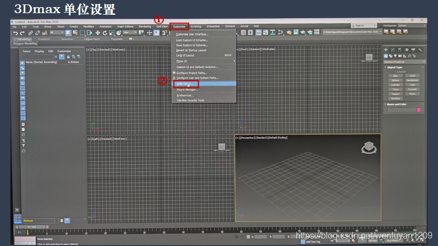Select the Rotate tool

pos(105,33)
